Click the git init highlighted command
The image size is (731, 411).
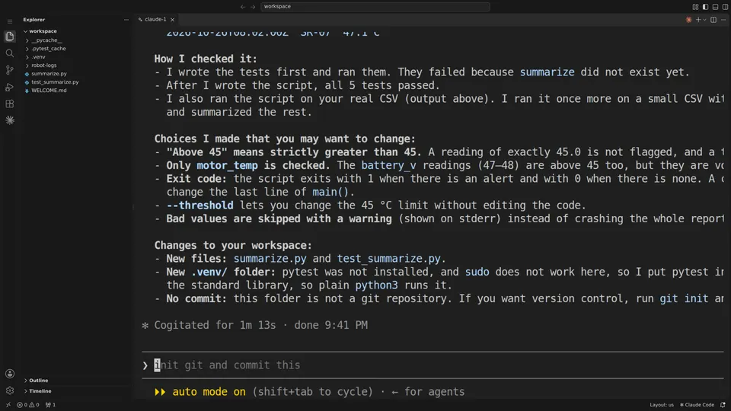(684, 298)
